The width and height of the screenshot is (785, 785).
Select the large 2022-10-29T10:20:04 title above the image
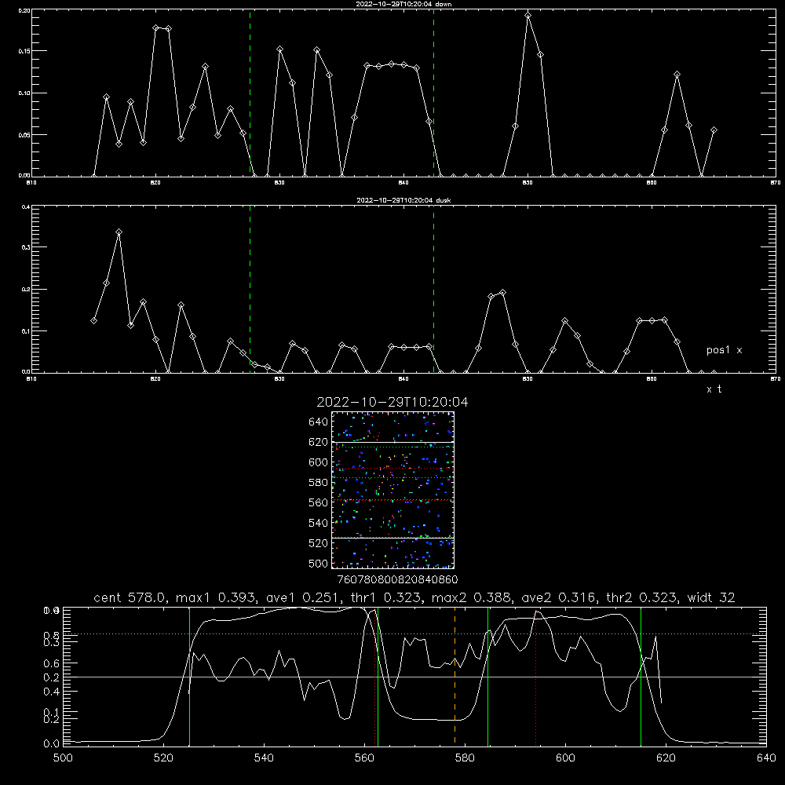(x=392, y=402)
